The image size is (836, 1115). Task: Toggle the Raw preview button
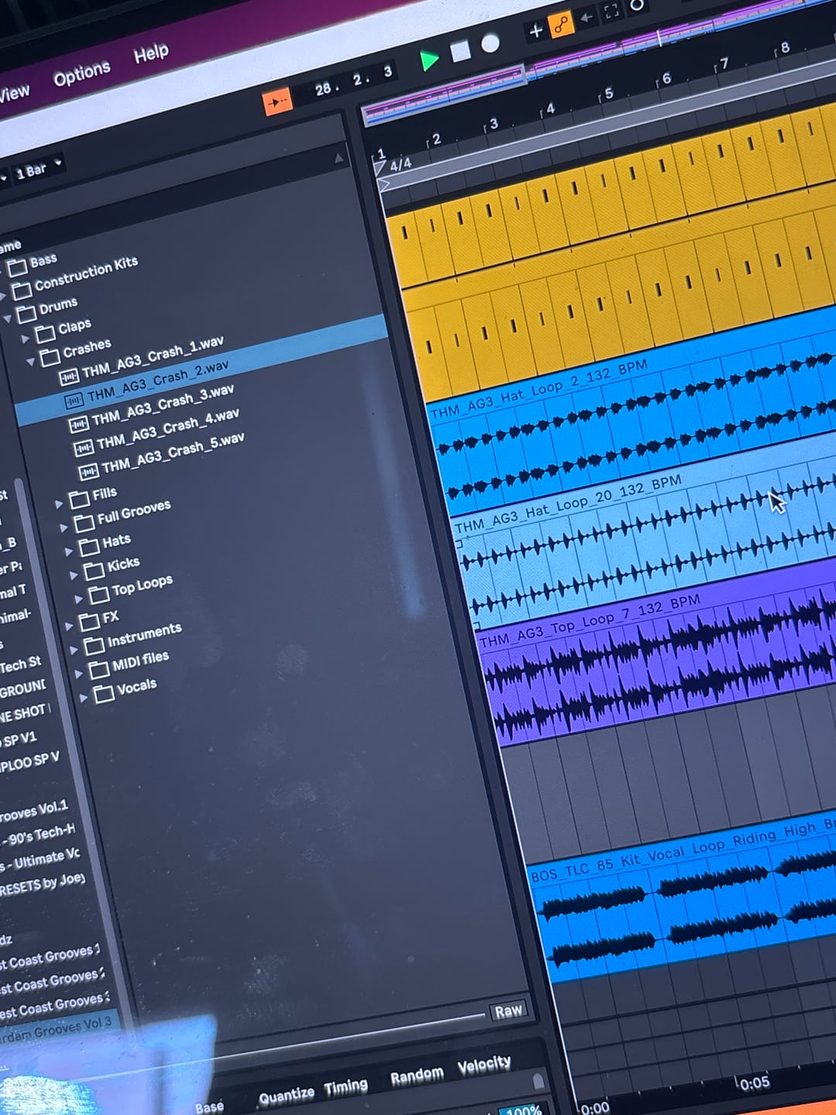pos(508,1010)
